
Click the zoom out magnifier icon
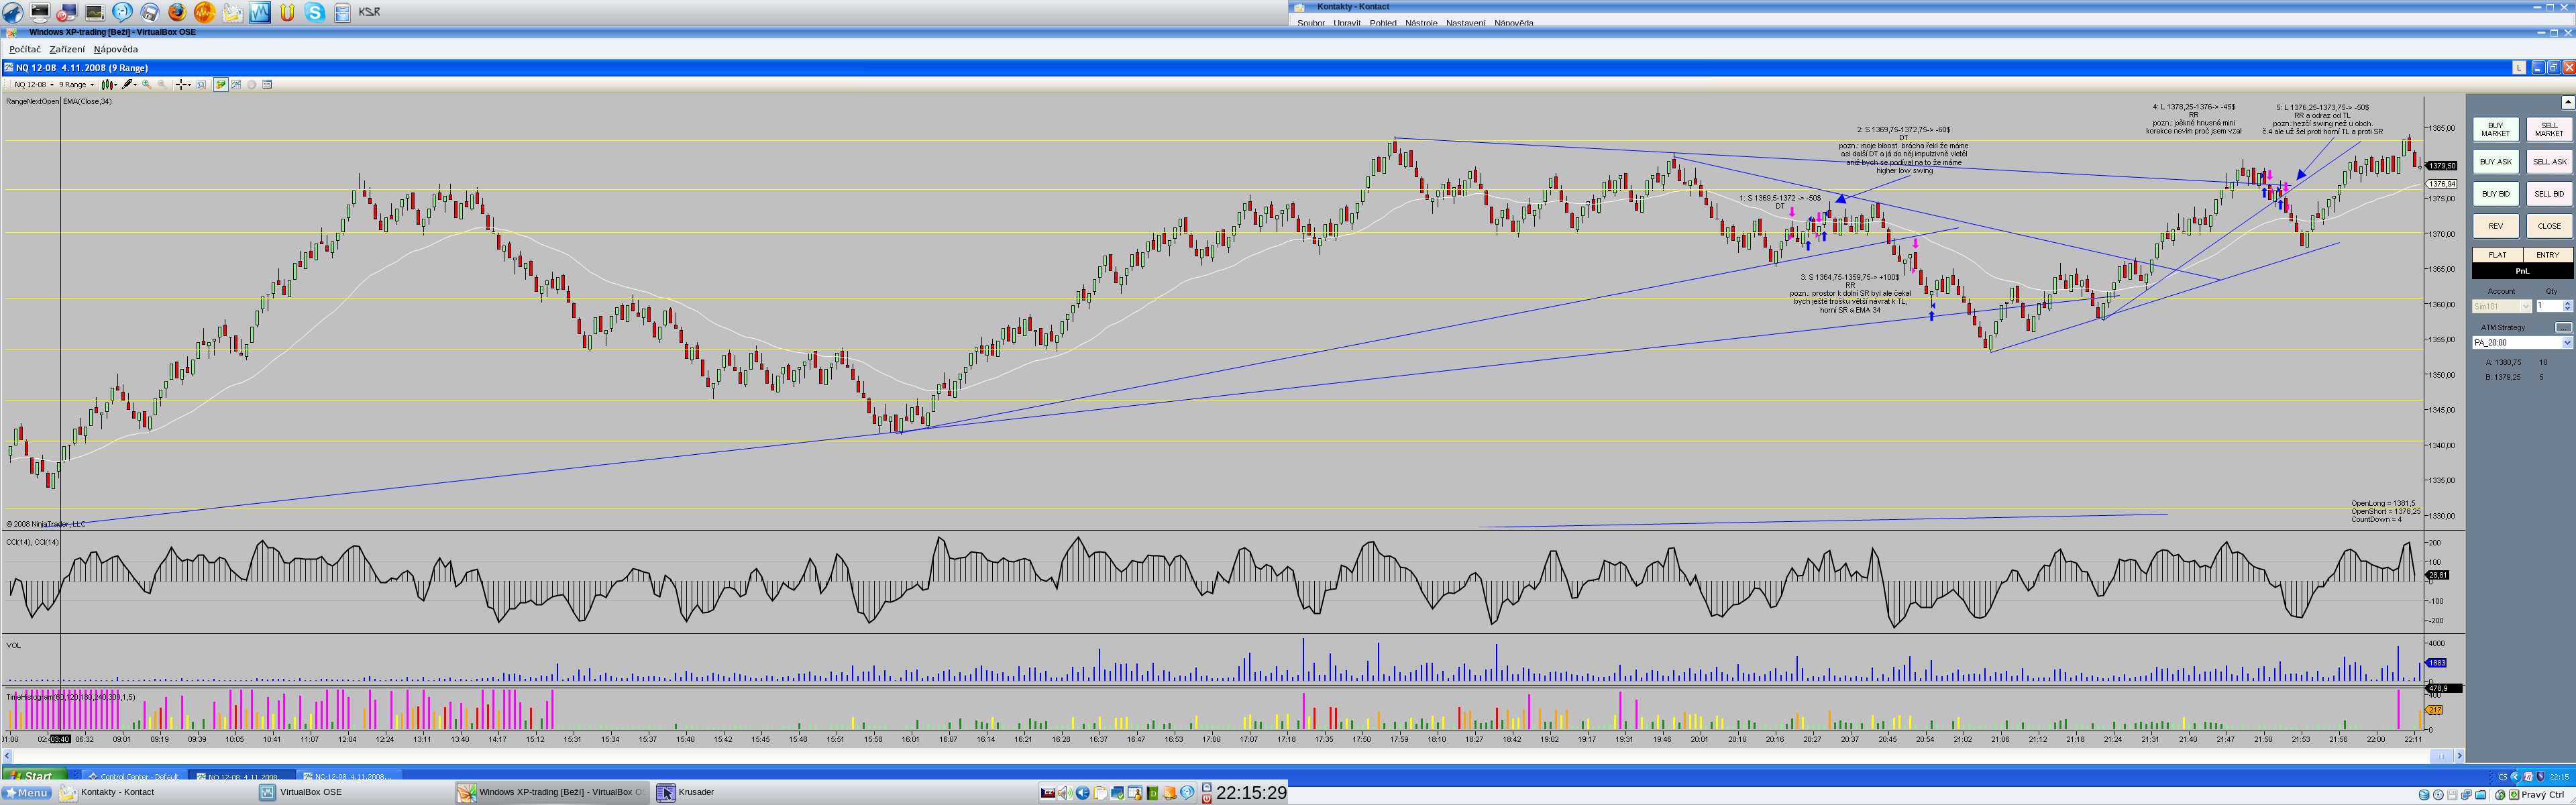pyautogui.click(x=162, y=85)
